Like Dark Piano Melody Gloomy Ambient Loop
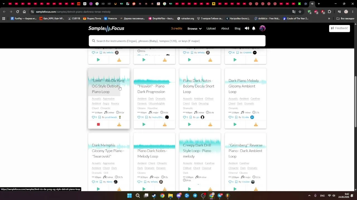357x200 pixels. click(230, 117)
